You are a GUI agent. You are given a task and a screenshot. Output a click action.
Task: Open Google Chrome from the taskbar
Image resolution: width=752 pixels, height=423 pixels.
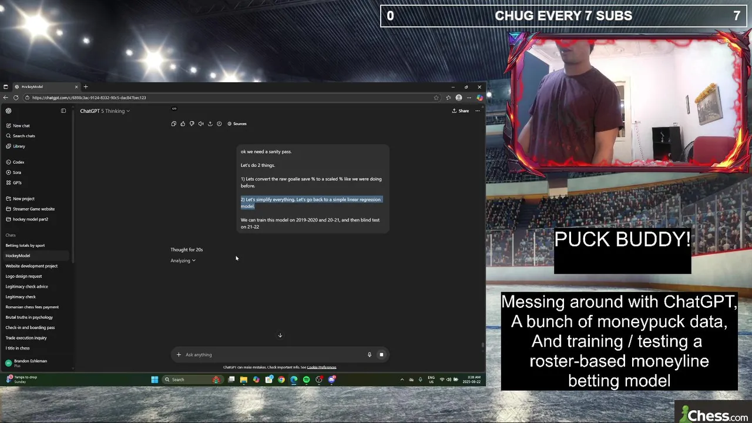coord(281,380)
